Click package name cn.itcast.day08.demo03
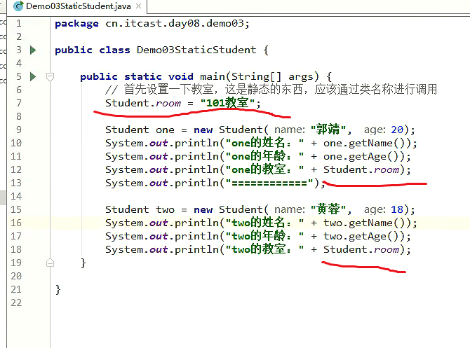Screen dimensions: 470x348 [175, 23]
